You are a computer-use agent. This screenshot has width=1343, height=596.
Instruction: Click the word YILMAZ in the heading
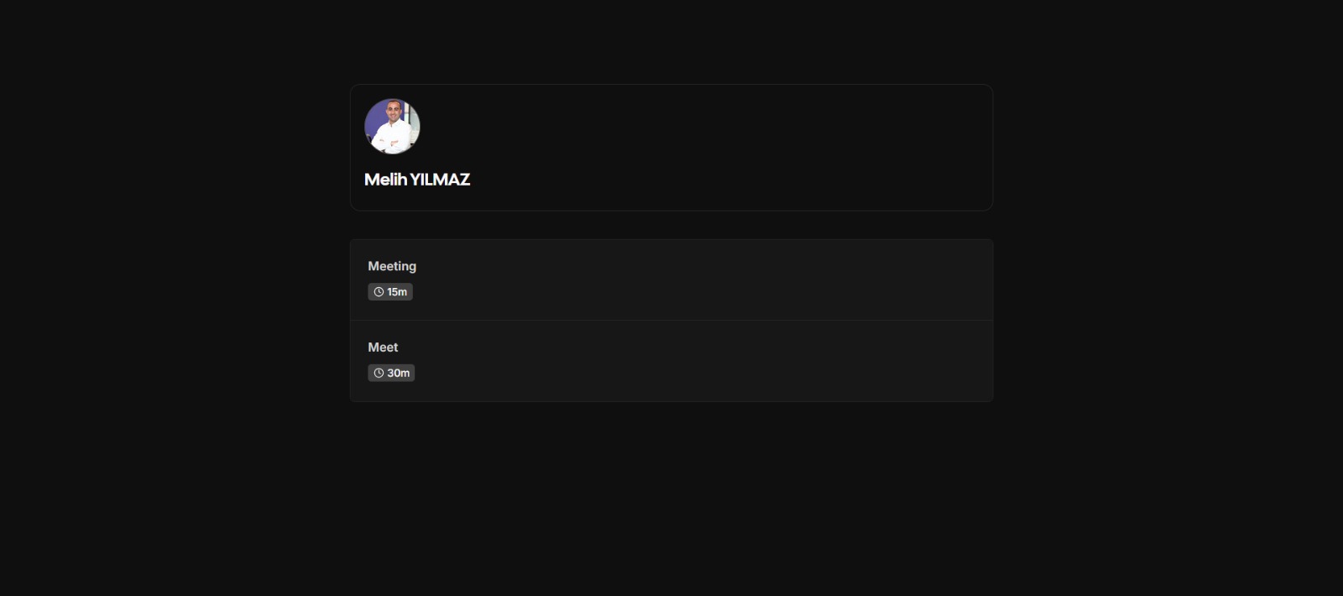440,180
